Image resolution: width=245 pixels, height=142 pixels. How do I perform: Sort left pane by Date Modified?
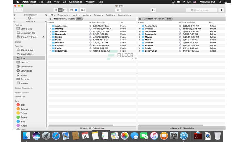(x=98, y=22)
